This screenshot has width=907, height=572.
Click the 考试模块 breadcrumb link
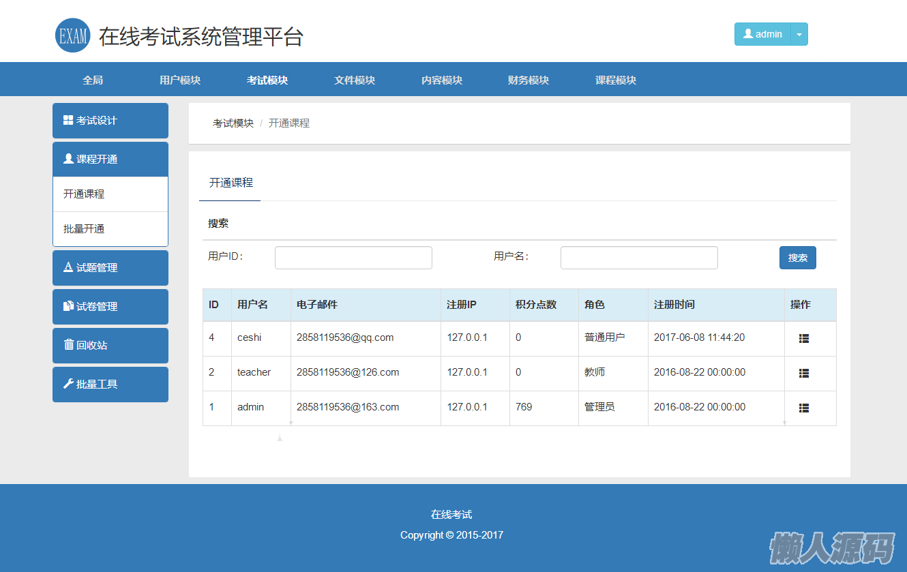(233, 123)
